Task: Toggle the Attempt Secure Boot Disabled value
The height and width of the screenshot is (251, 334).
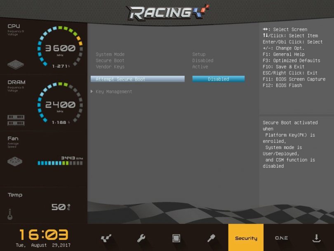Action: point(218,79)
